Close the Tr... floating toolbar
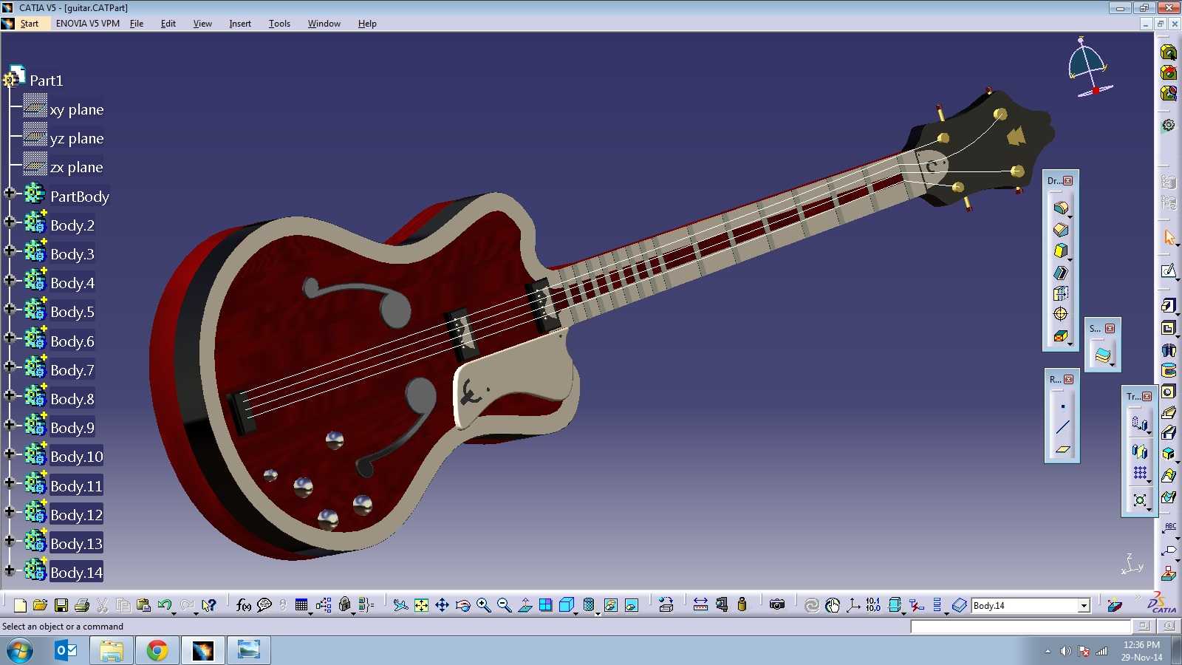 [1147, 396]
